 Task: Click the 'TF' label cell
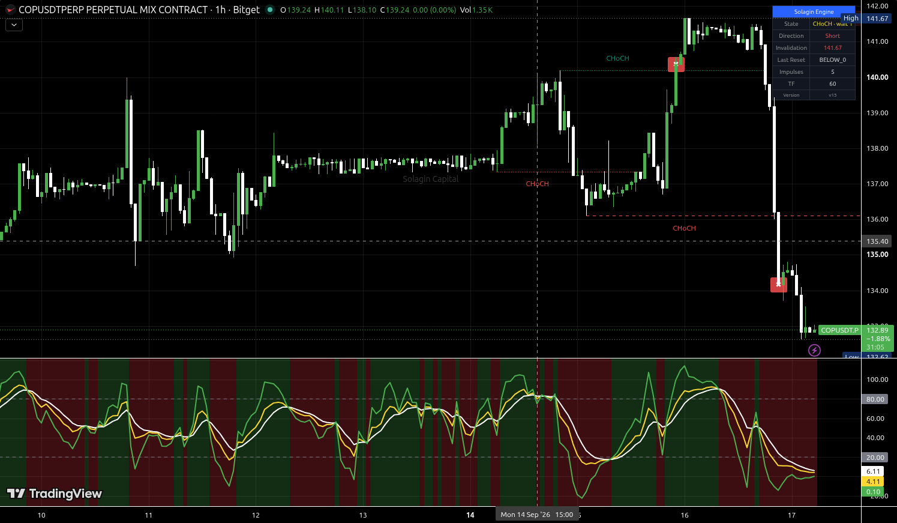791,84
